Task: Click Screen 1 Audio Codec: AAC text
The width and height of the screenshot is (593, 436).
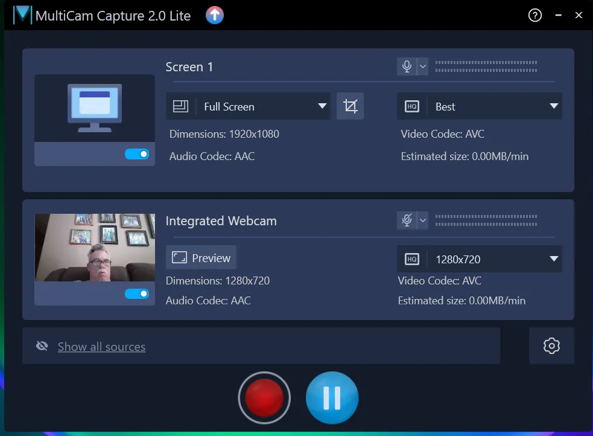Action: (212, 156)
